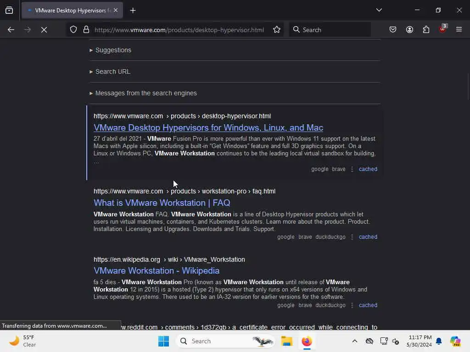Click duckduckgo tag on Wikipedia result

coord(330,305)
